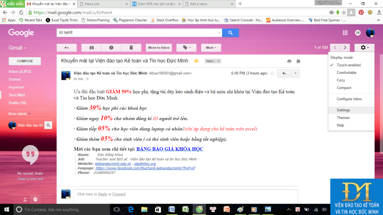The width and height of the screenshot is (383, 215).
Task: Show details arrow next to 'to me'
Action: click(87, 79)
